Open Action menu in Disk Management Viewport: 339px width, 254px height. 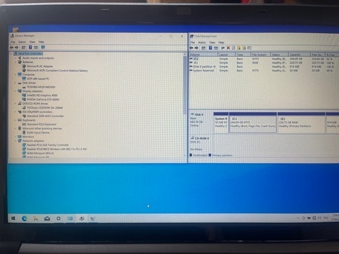coord(202,42)
